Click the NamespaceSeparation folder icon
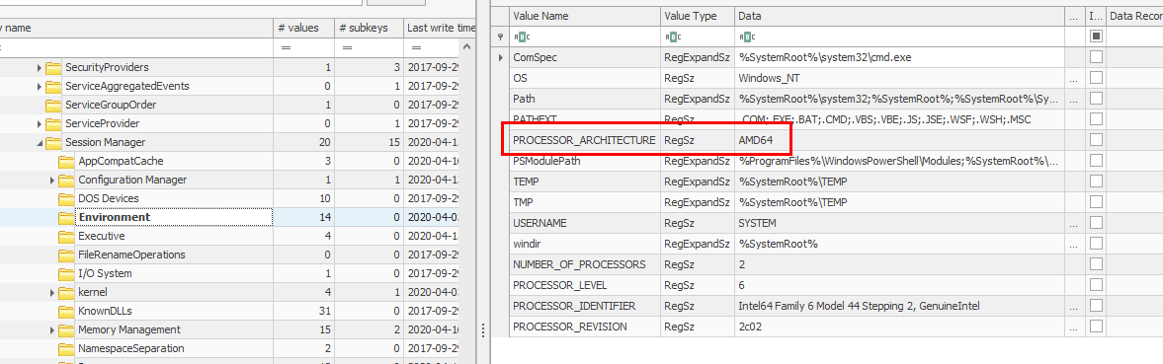 click(66, 348)
